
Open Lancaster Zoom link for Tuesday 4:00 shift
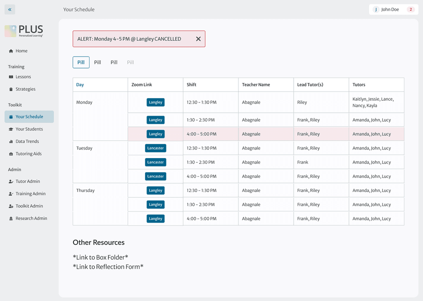click(155, 176)
